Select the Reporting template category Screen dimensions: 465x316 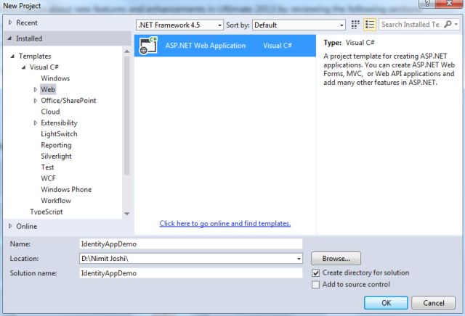click(x=56, y=145)
